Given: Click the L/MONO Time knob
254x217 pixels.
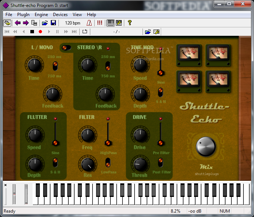Looking at the screenshot, I should pos(34,65).
